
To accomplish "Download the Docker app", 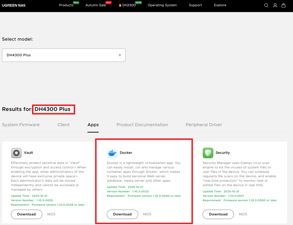I will point(122,214).
